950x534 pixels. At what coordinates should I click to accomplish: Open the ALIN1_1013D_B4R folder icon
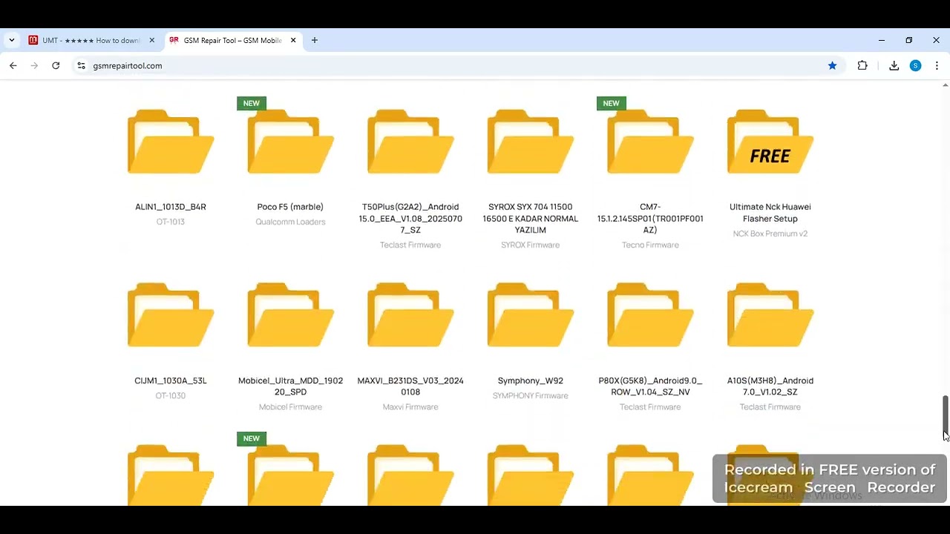[x=171, y=142]
